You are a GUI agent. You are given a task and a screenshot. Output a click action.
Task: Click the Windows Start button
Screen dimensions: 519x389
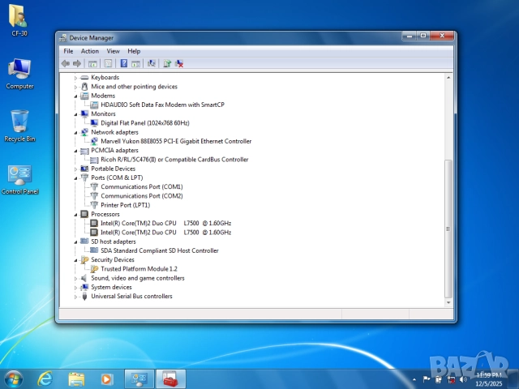[x=14, y=378]
